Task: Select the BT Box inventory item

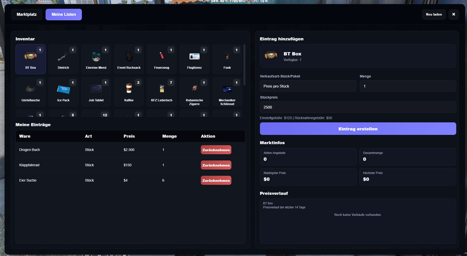Action: tap(31, 59)
